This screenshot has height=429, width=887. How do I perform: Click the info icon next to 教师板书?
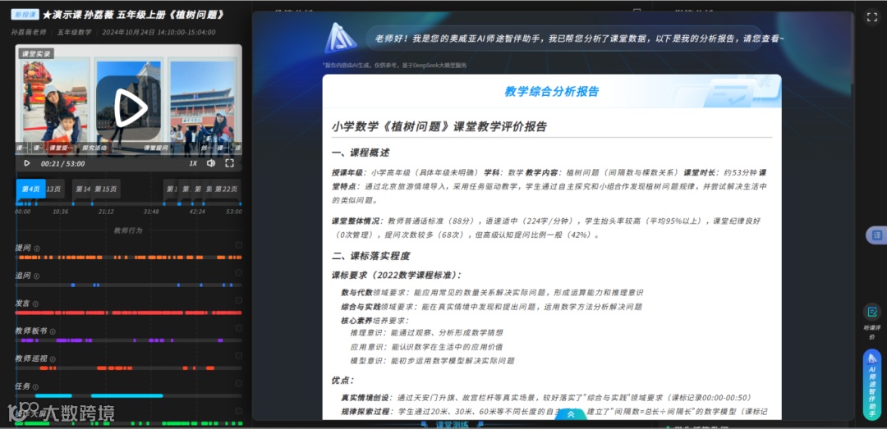[x=53, y=331]
